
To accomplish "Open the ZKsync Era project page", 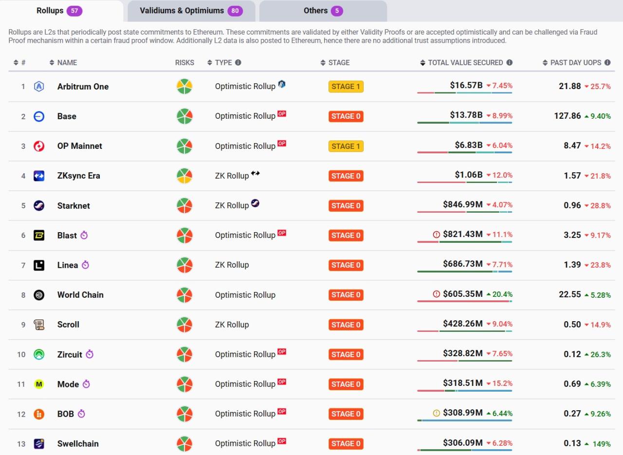I will tap(79, 176).
